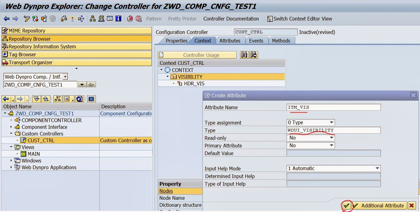The image size is (420, 212).
Task: Cancel the Create Attribute dialog with the red X
Action: pyautogui.click(x=412, y=206)
